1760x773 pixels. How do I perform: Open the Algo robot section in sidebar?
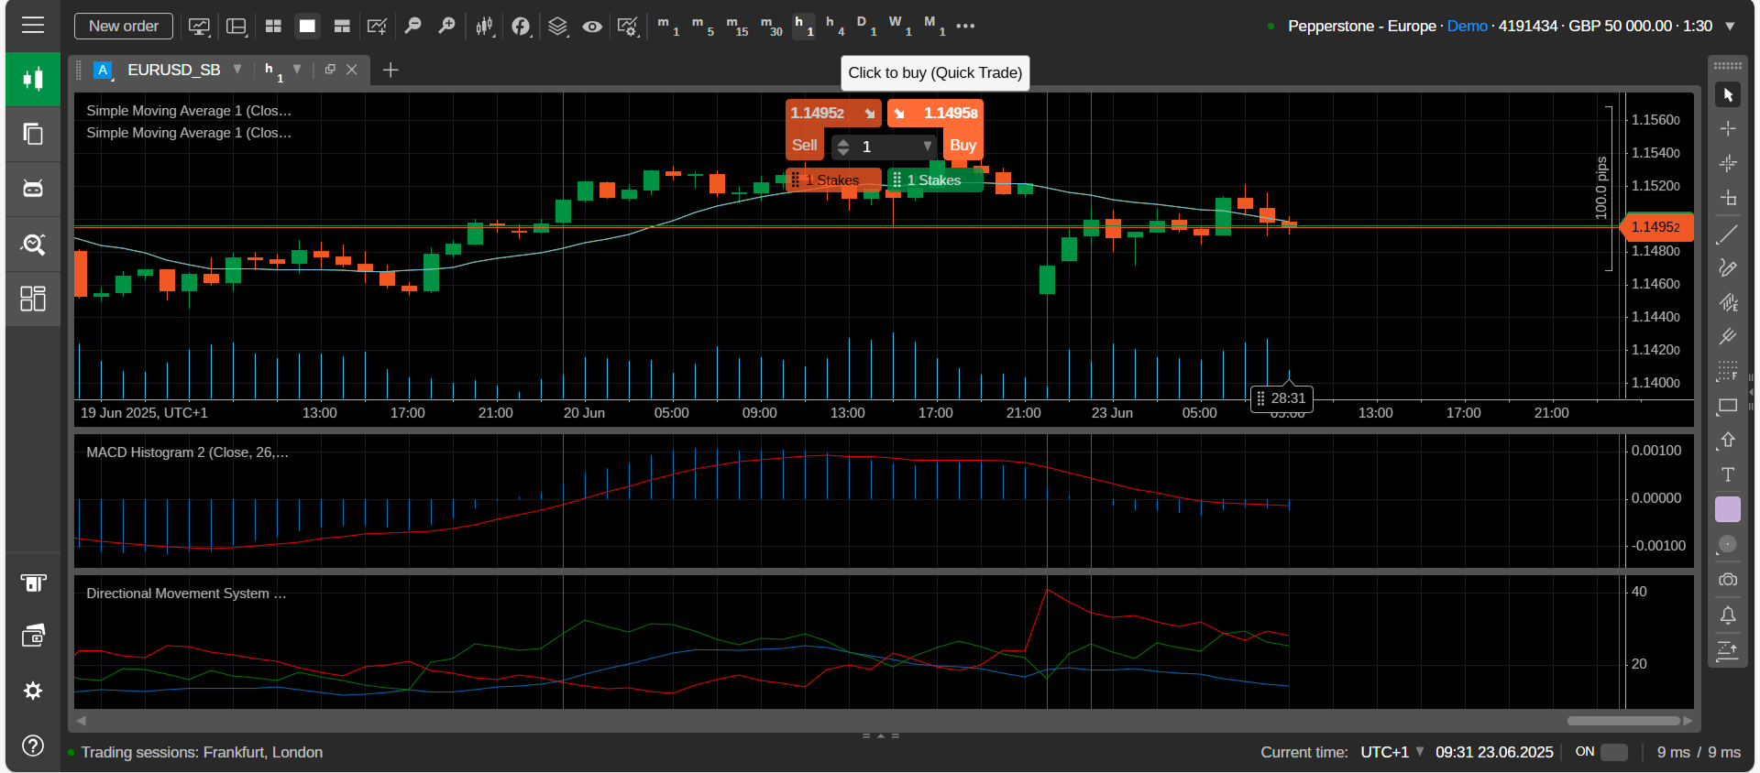tap(33, 189)
